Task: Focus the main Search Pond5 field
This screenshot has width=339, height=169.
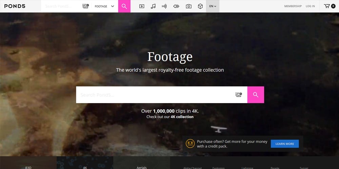Action: [x=155, y=95]
